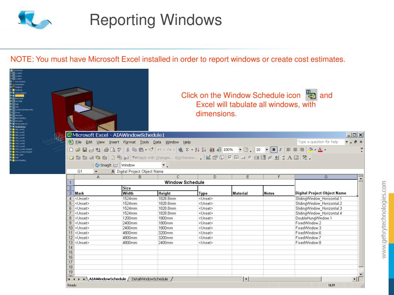
Task: Click the Insert Hyperlink globe icon
Action: tap(180, 150)
